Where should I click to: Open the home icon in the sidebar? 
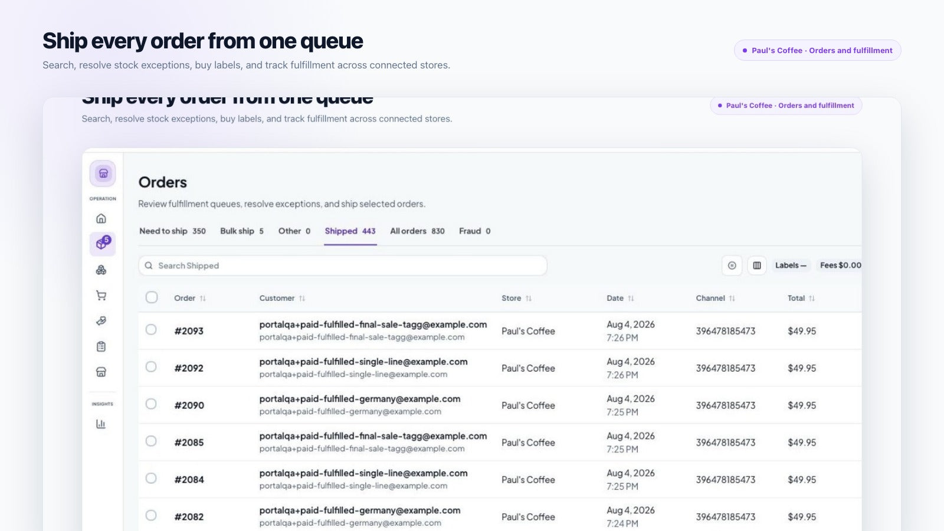(x=101, y=218)
